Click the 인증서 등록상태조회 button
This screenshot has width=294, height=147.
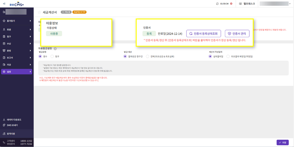tap(203, 34)
